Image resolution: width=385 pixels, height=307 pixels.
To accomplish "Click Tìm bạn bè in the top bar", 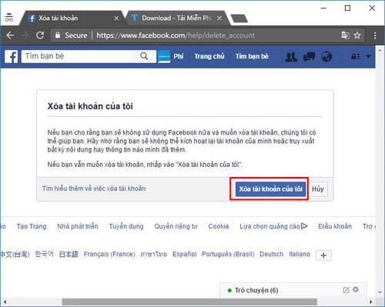I will point(252,56).
